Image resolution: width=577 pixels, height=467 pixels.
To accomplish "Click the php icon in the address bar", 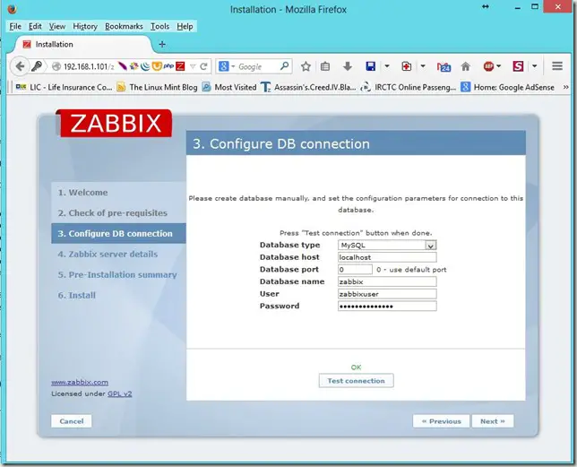I will click(x=168, y=66).
